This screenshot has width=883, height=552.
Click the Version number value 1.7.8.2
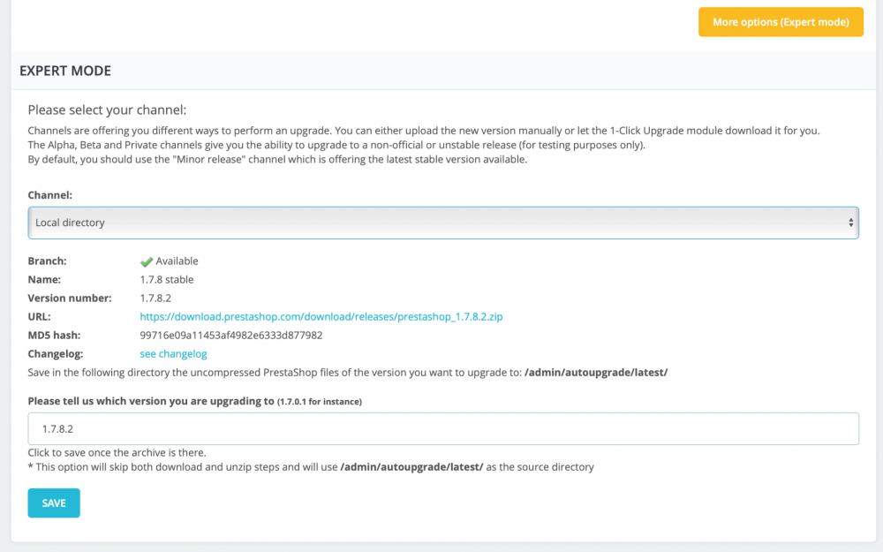coord(155,298)
